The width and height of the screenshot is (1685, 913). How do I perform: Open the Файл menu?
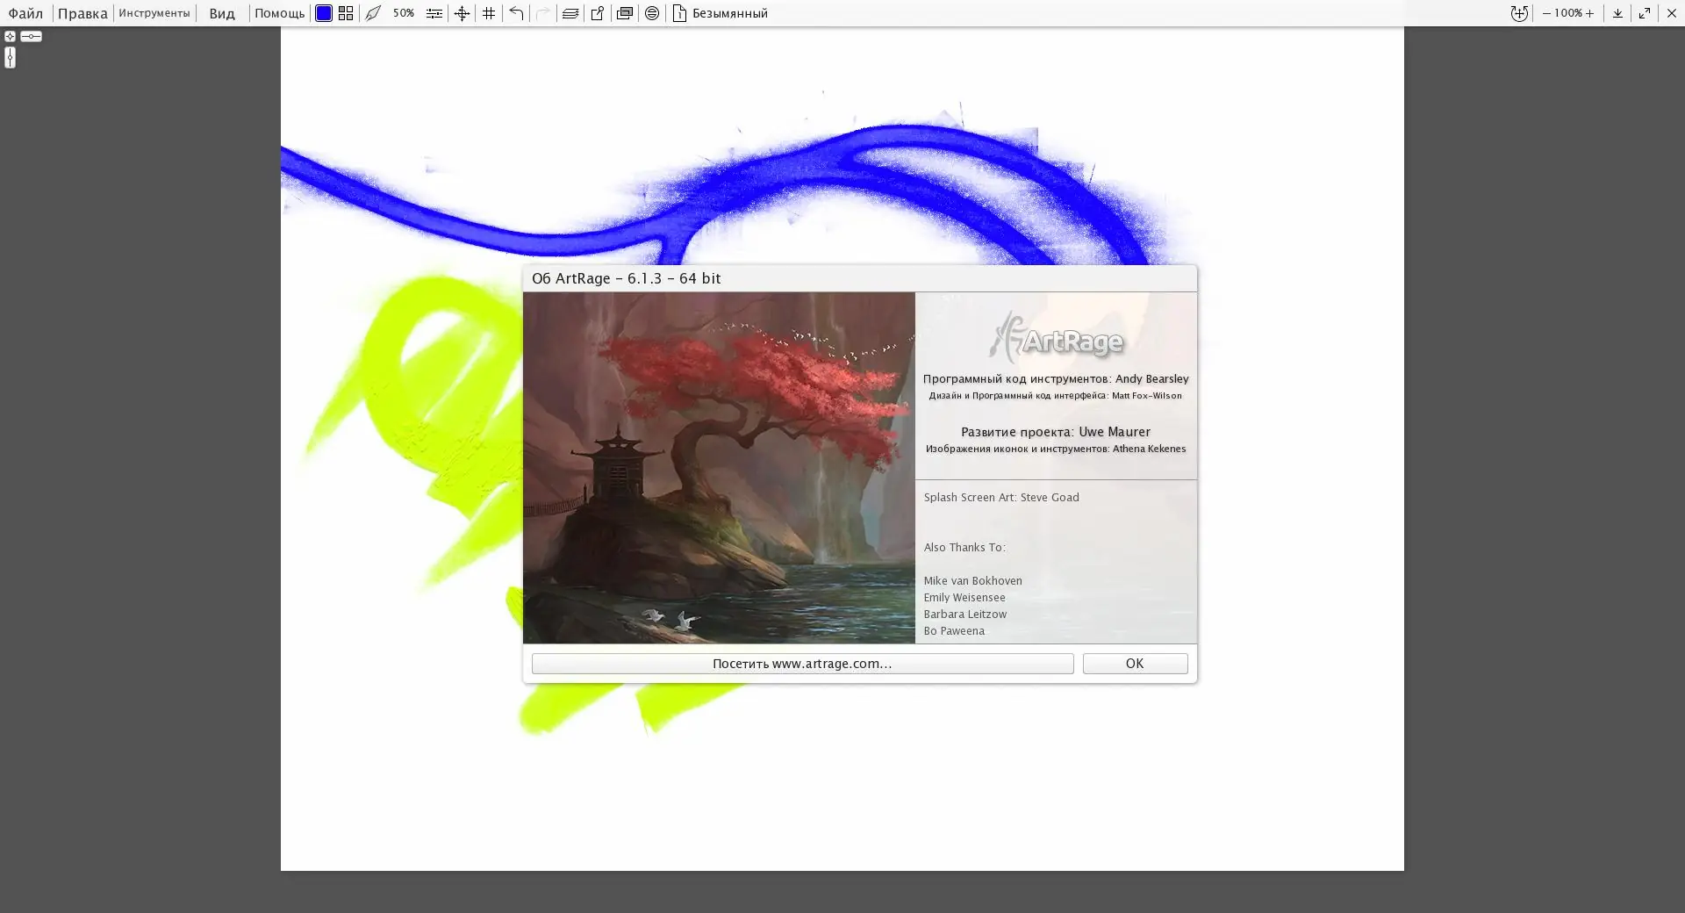coord(25,13)
